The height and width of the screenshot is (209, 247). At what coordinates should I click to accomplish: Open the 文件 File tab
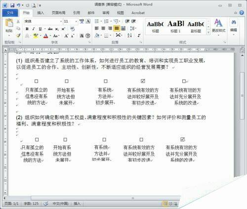click(x=10, y=13)
